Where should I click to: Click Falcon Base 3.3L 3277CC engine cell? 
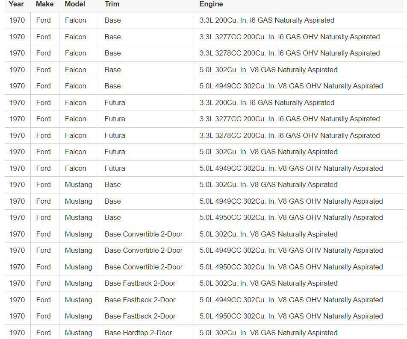pos(289,37)
